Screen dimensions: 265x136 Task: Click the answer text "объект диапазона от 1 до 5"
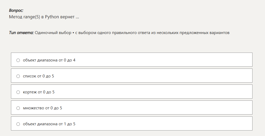49,124
